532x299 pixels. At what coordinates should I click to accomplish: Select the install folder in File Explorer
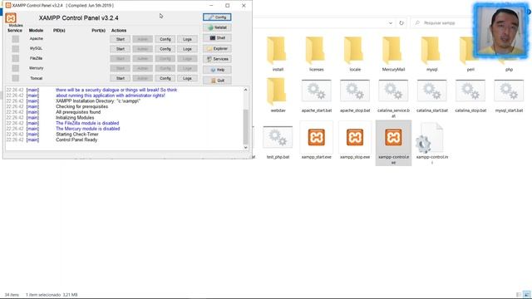click(x=278, y=54)
